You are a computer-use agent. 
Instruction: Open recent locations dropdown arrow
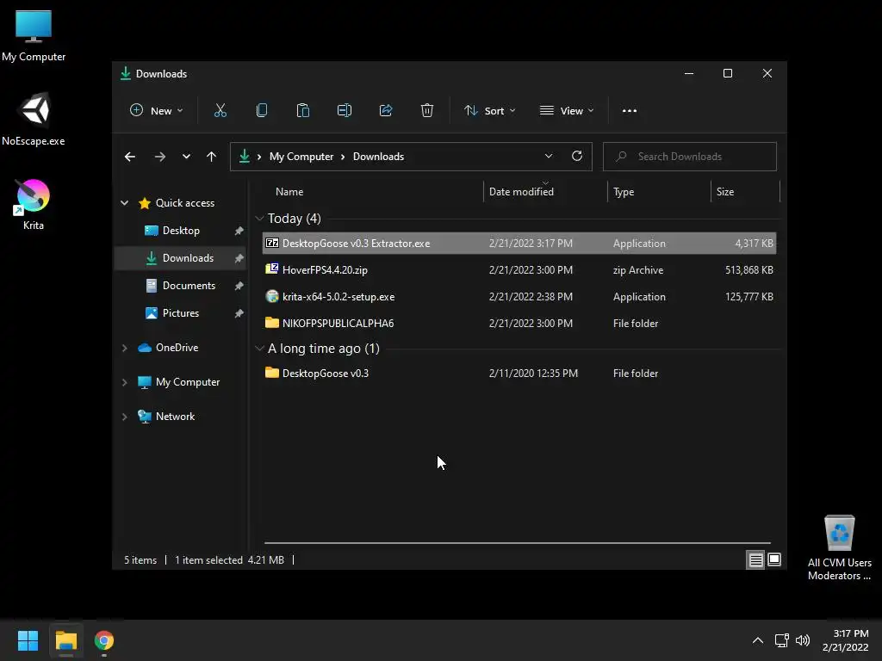(186, 157)
